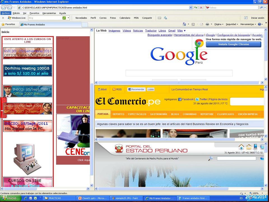Click the Read Mail icon in command bar
269x202 pixels.
click(x=201, y=24)
